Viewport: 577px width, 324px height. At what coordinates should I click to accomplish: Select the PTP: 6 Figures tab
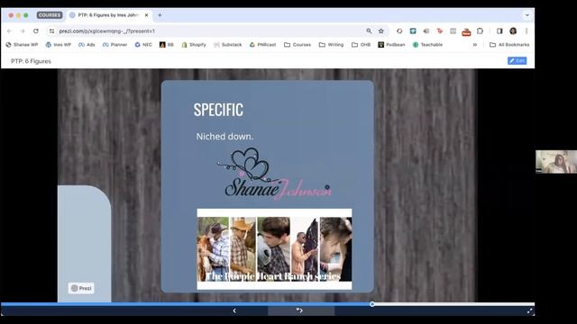tap(108, 15)
